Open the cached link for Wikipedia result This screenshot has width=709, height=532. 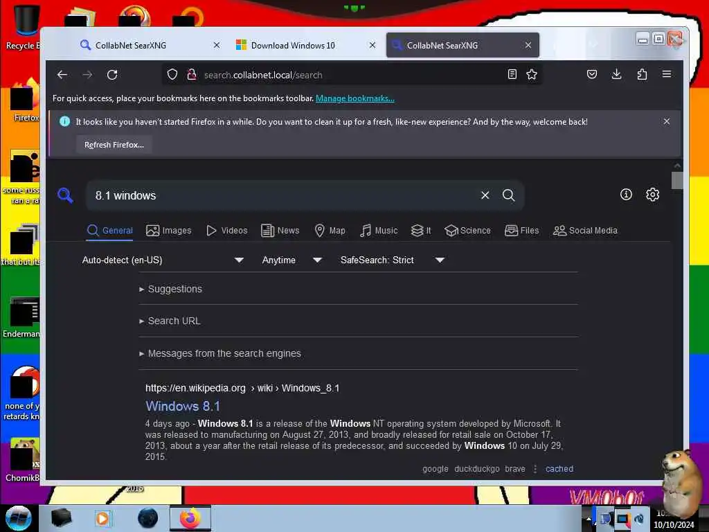559,469
